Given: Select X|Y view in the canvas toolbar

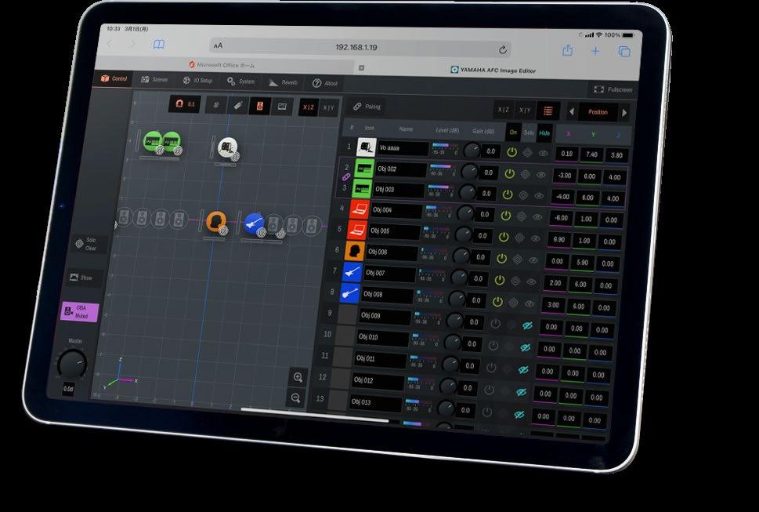Looking at the screenshot, I should [329, 108].
